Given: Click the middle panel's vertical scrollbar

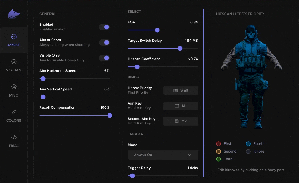Looking at the screenshot, I should tap(204, 93).
